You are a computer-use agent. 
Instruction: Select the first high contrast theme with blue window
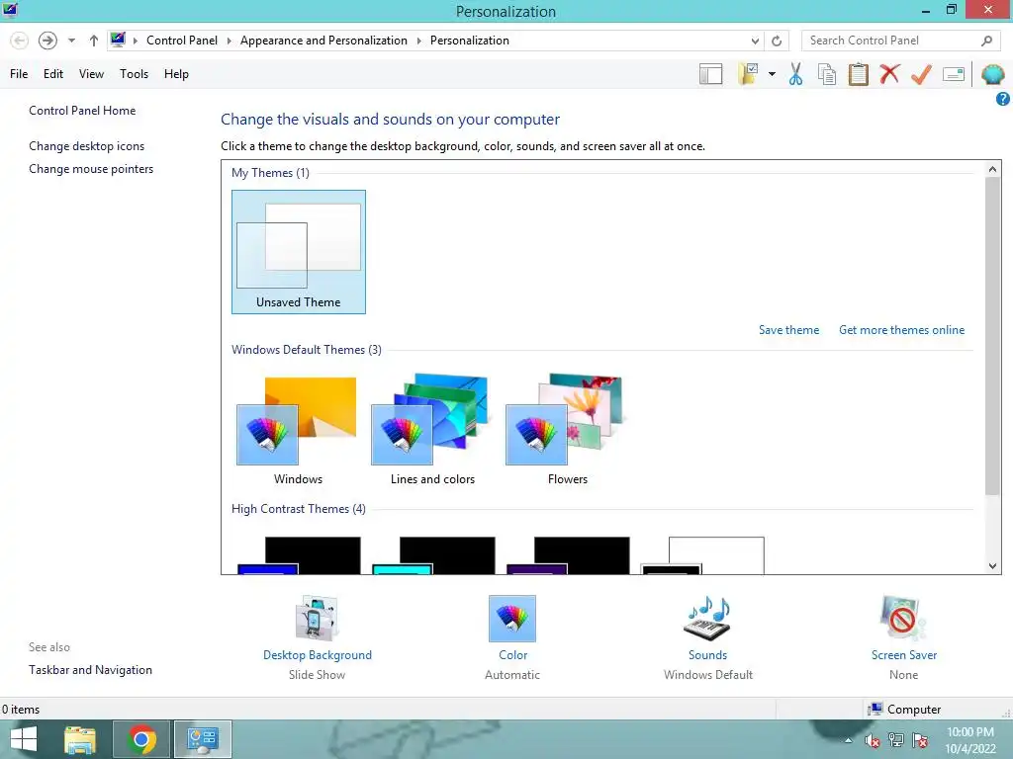pos(299,555)
